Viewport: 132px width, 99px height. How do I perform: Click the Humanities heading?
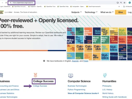click(109, 81)
